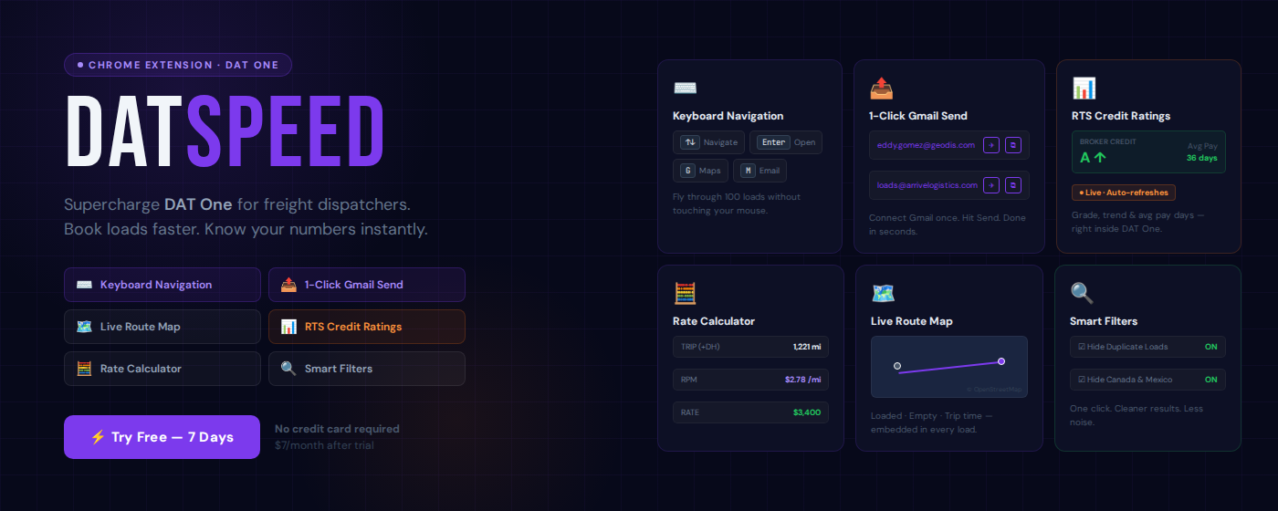
Task: Select the Live Route Map feature pill
Action: point(162,327)
